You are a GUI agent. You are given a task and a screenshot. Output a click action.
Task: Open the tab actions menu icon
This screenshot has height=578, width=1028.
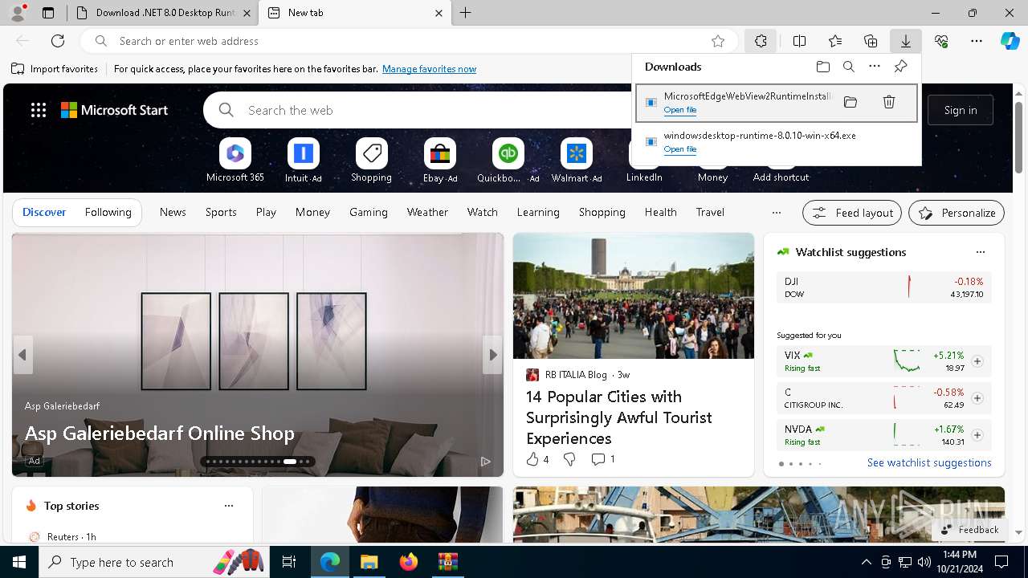[48, 13]
